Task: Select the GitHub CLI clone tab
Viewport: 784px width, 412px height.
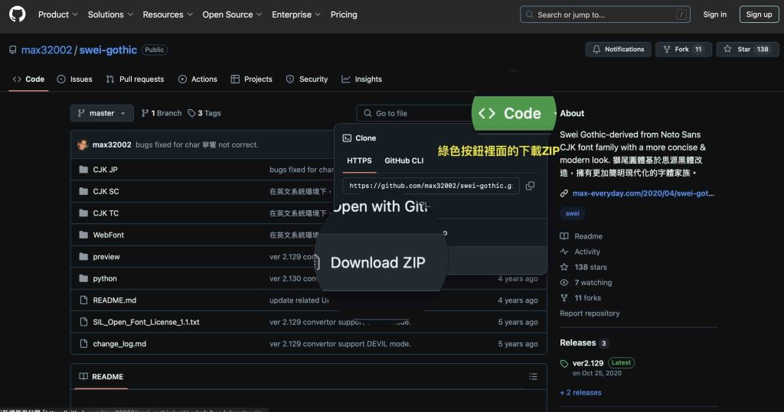Action: pyautogui.click(x=403, y=161)
